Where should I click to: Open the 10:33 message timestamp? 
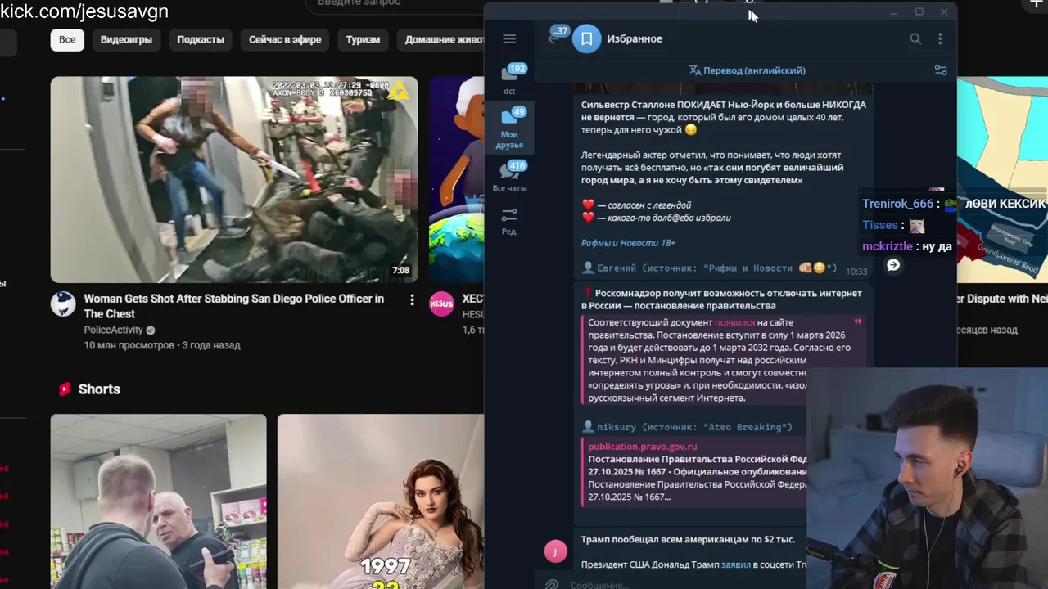[856, 272]
